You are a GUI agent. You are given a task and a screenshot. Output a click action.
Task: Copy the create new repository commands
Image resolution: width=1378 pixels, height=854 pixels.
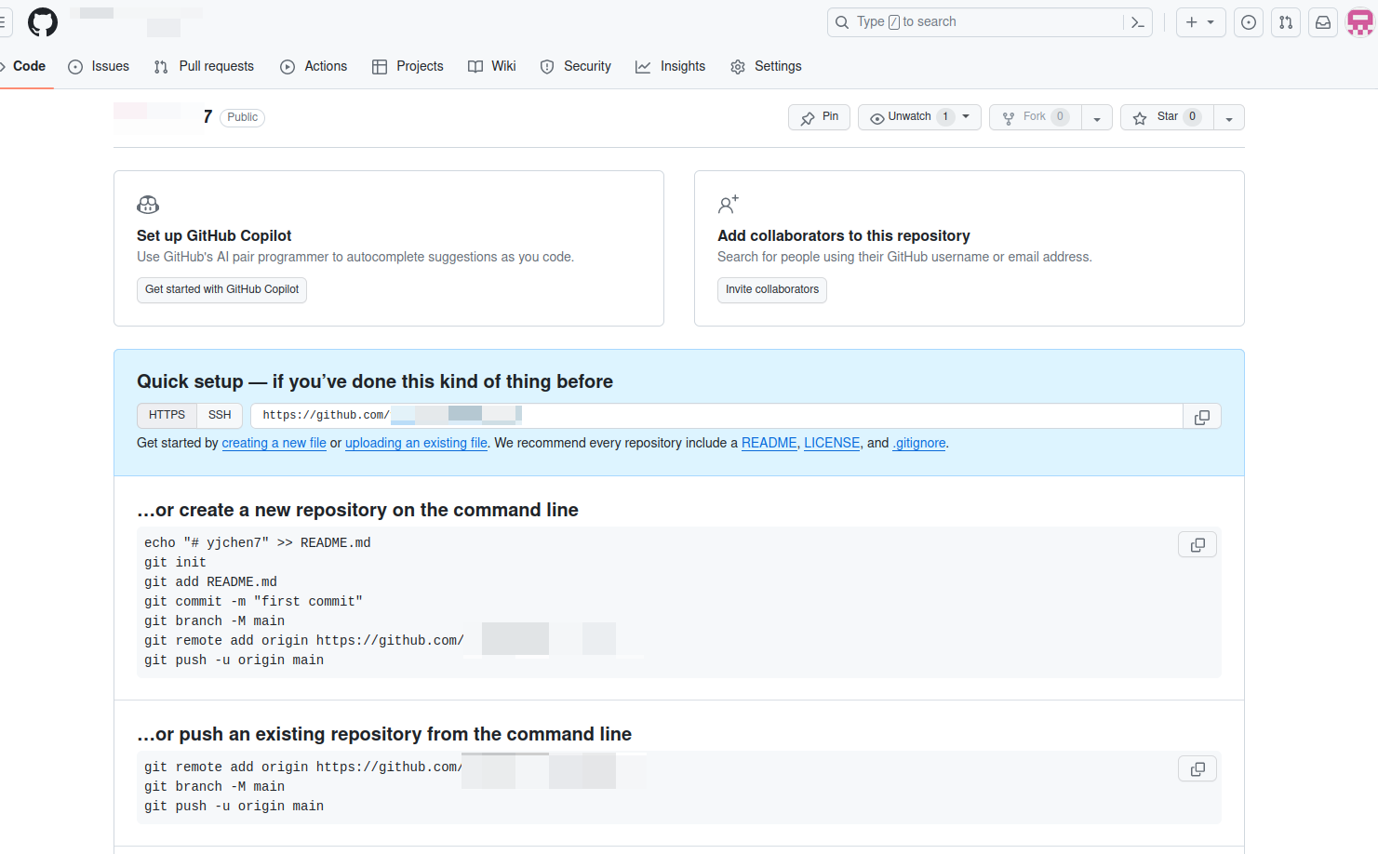point(1197,544)
